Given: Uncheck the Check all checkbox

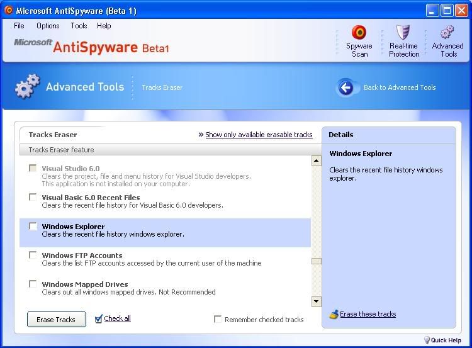Looking at the screenshot, I should (98, 319).
